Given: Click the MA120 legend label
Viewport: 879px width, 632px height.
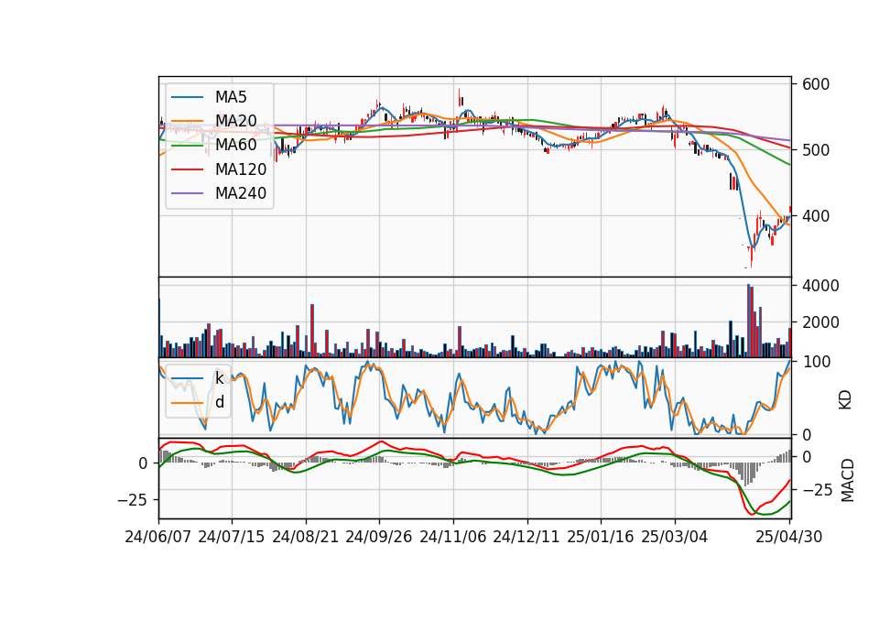Looking at the screenshot, I should point(241,169).
